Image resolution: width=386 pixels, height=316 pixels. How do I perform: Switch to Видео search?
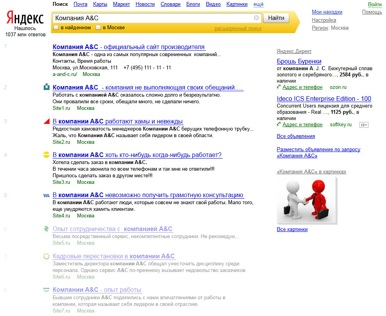click(x=213, y=4)
